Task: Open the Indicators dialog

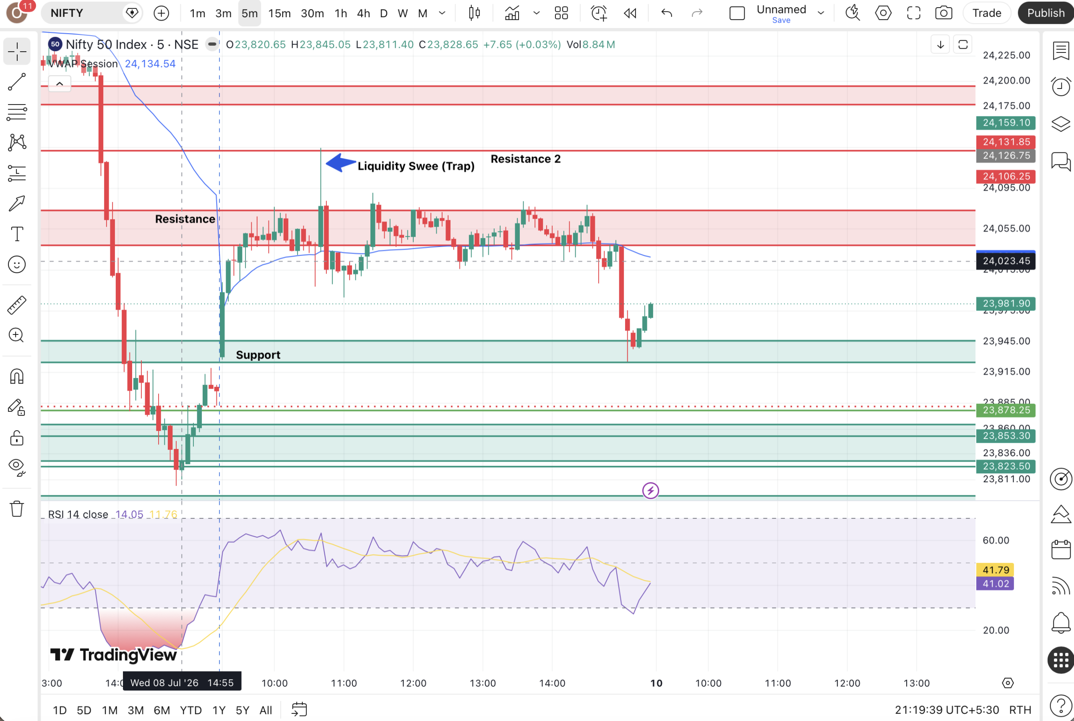Action: click(x=512, y=13)
